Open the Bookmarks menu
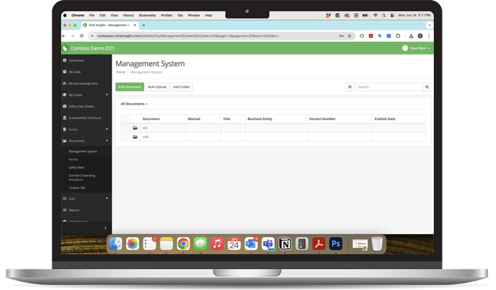The width and height of the screenshot is (496, 290). [147, 15]
